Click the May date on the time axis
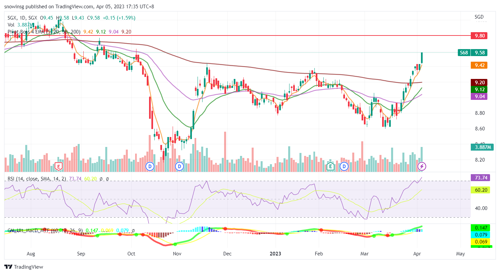This screenshot has width=500, height=274. (460, 253)
